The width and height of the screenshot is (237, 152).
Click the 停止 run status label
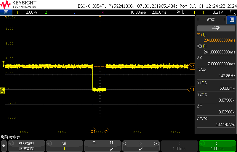(180, 12)
